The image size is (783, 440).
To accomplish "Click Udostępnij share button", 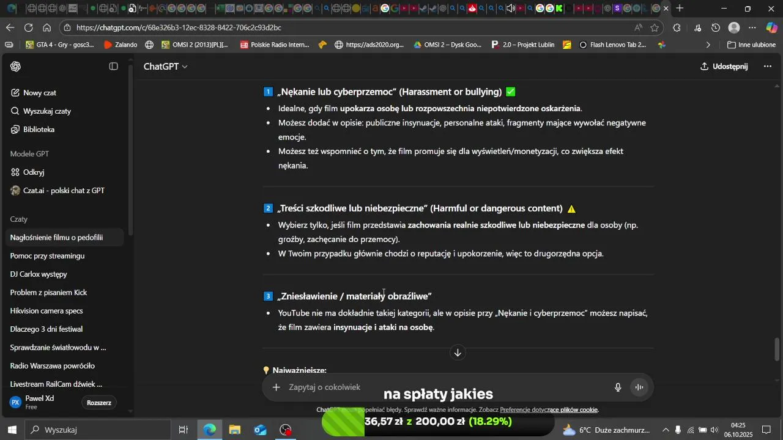I will click(725, 67).
